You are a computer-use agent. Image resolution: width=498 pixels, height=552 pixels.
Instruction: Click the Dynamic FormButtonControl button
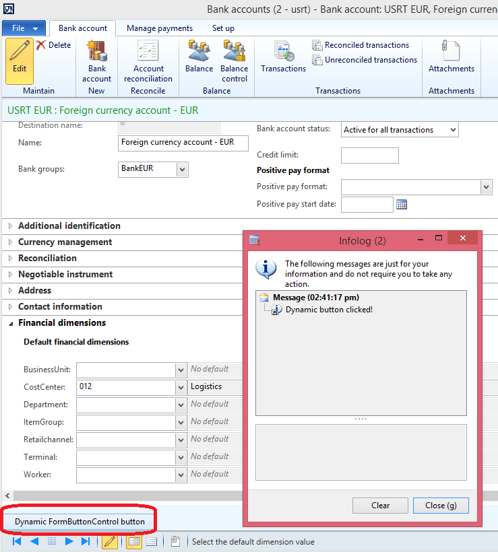80,522
